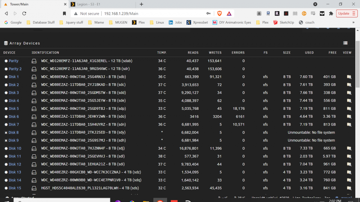Image resolution: width=360 pixels, height=202 pixels.
Task: Browse Disk 1 contents via view icon
Action: [x=349, y=77]
